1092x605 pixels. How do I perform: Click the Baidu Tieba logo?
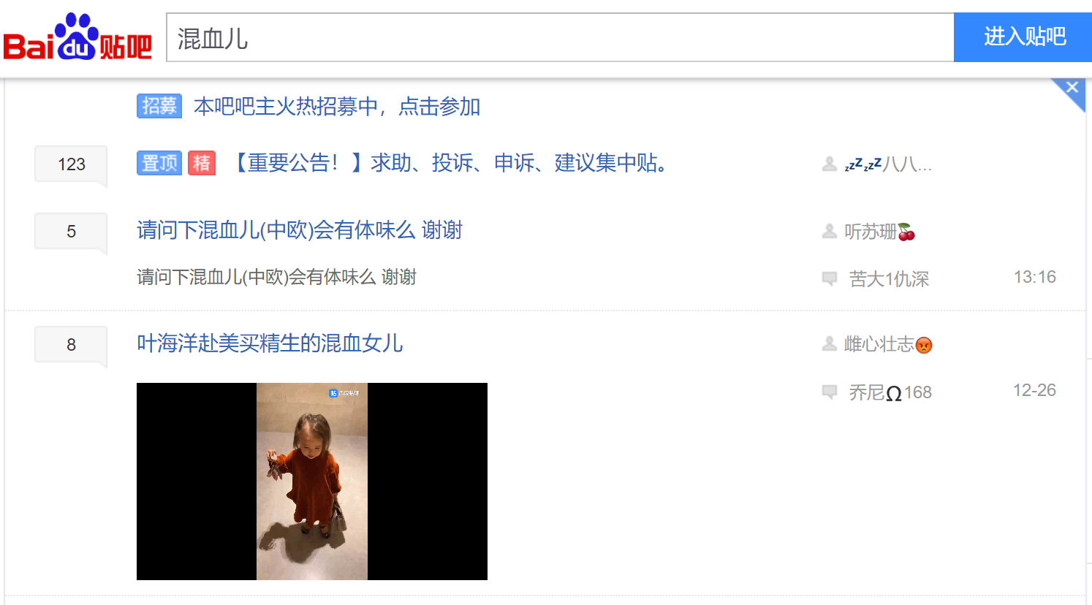tap(77, 37)
